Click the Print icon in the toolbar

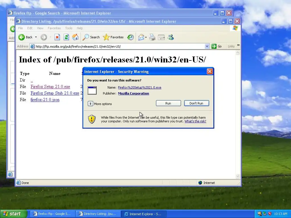pos(152,37)
